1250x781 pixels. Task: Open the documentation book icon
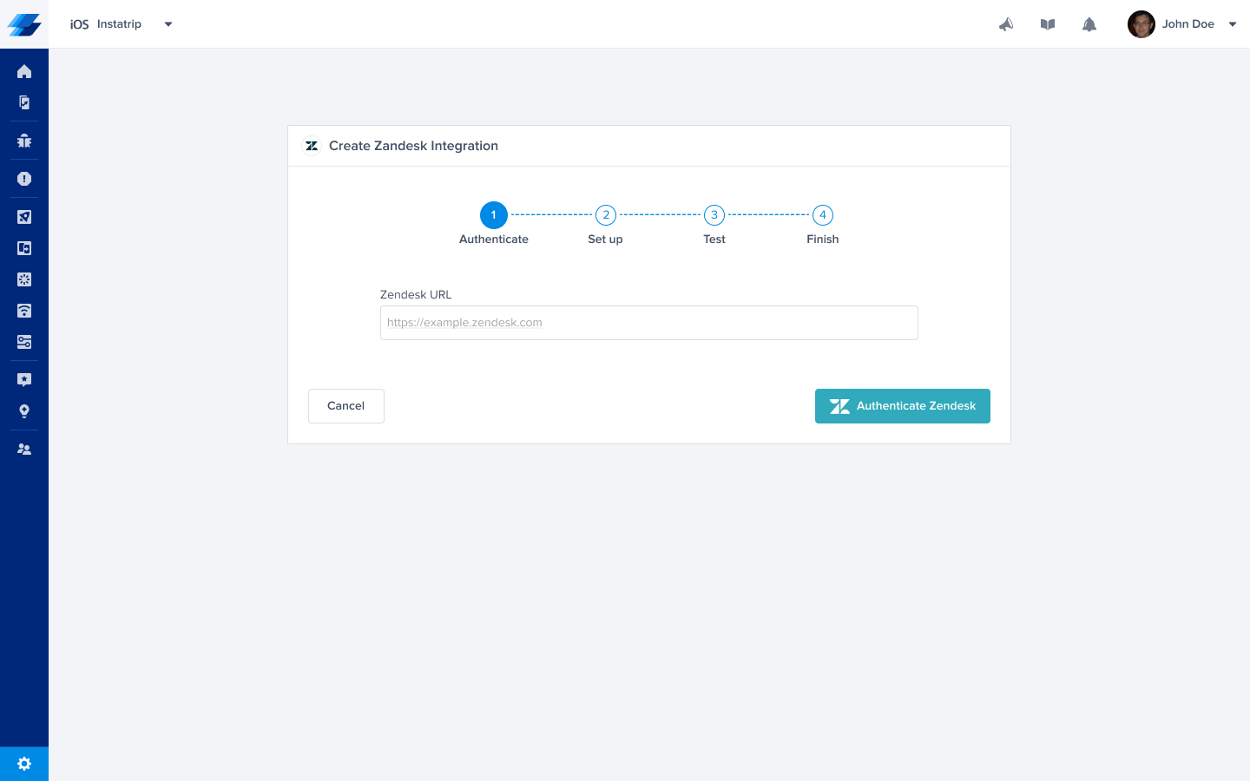(1048, 24)
